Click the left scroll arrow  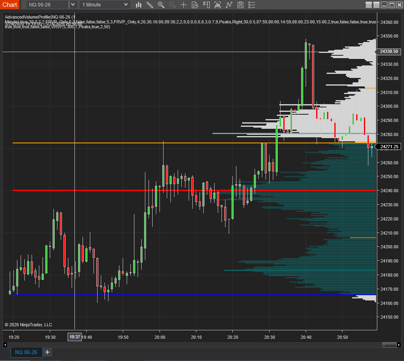[5, 345]
